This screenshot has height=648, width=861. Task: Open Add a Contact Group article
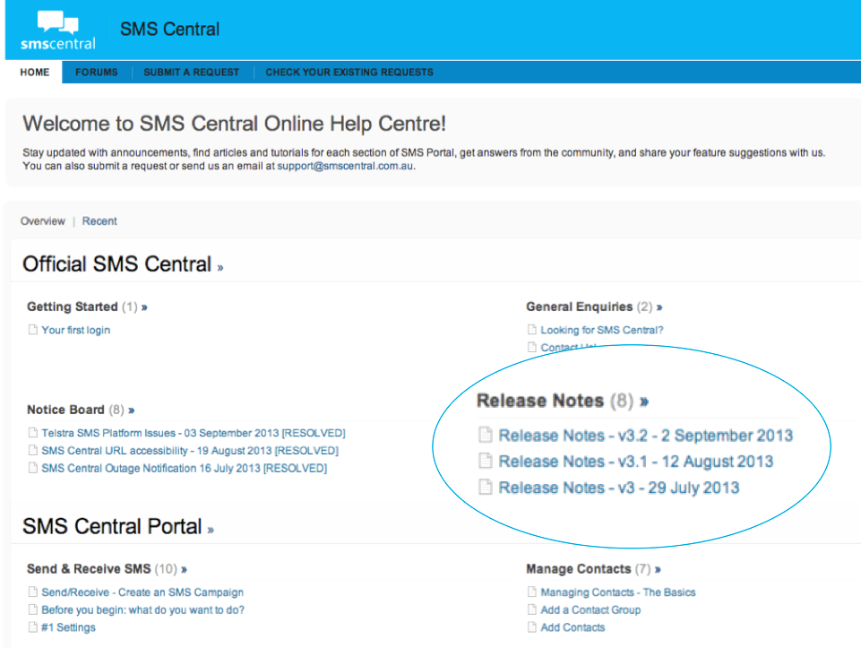590,610
